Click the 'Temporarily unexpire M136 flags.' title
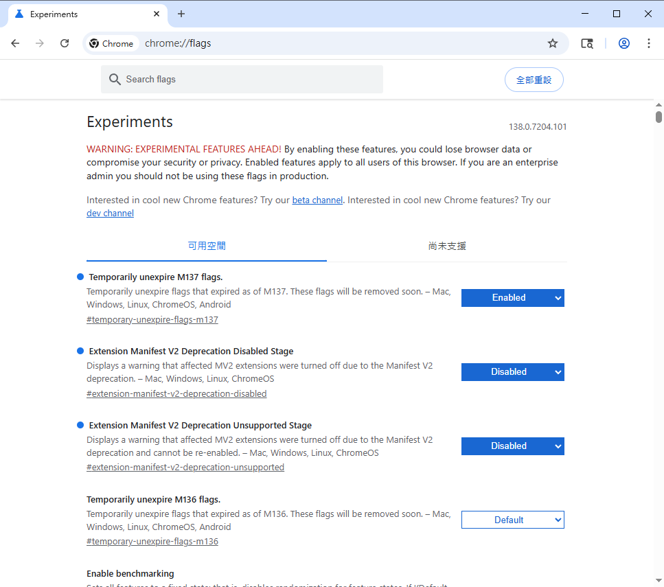This screenshot has height=587, width=664. point(153,499)
